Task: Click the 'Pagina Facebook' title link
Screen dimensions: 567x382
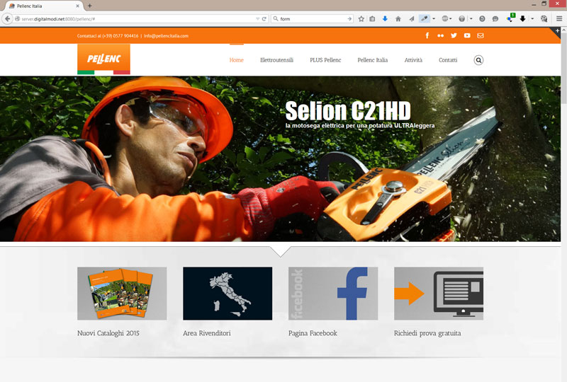Action: [313, 333]
